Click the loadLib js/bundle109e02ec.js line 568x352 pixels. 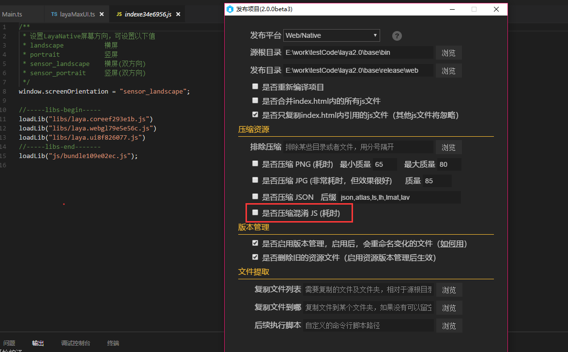pyautogui.click(x=78, y=156)
